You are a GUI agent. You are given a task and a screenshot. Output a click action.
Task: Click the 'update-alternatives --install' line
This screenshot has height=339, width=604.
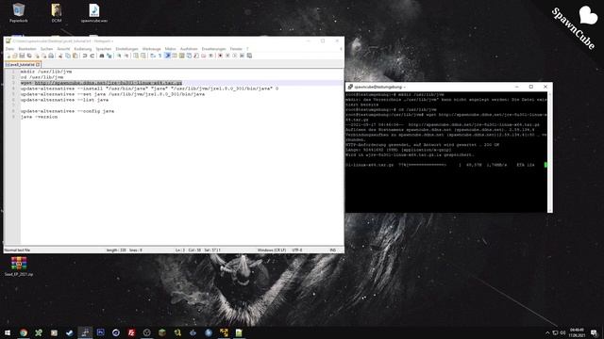pos(149,89)
